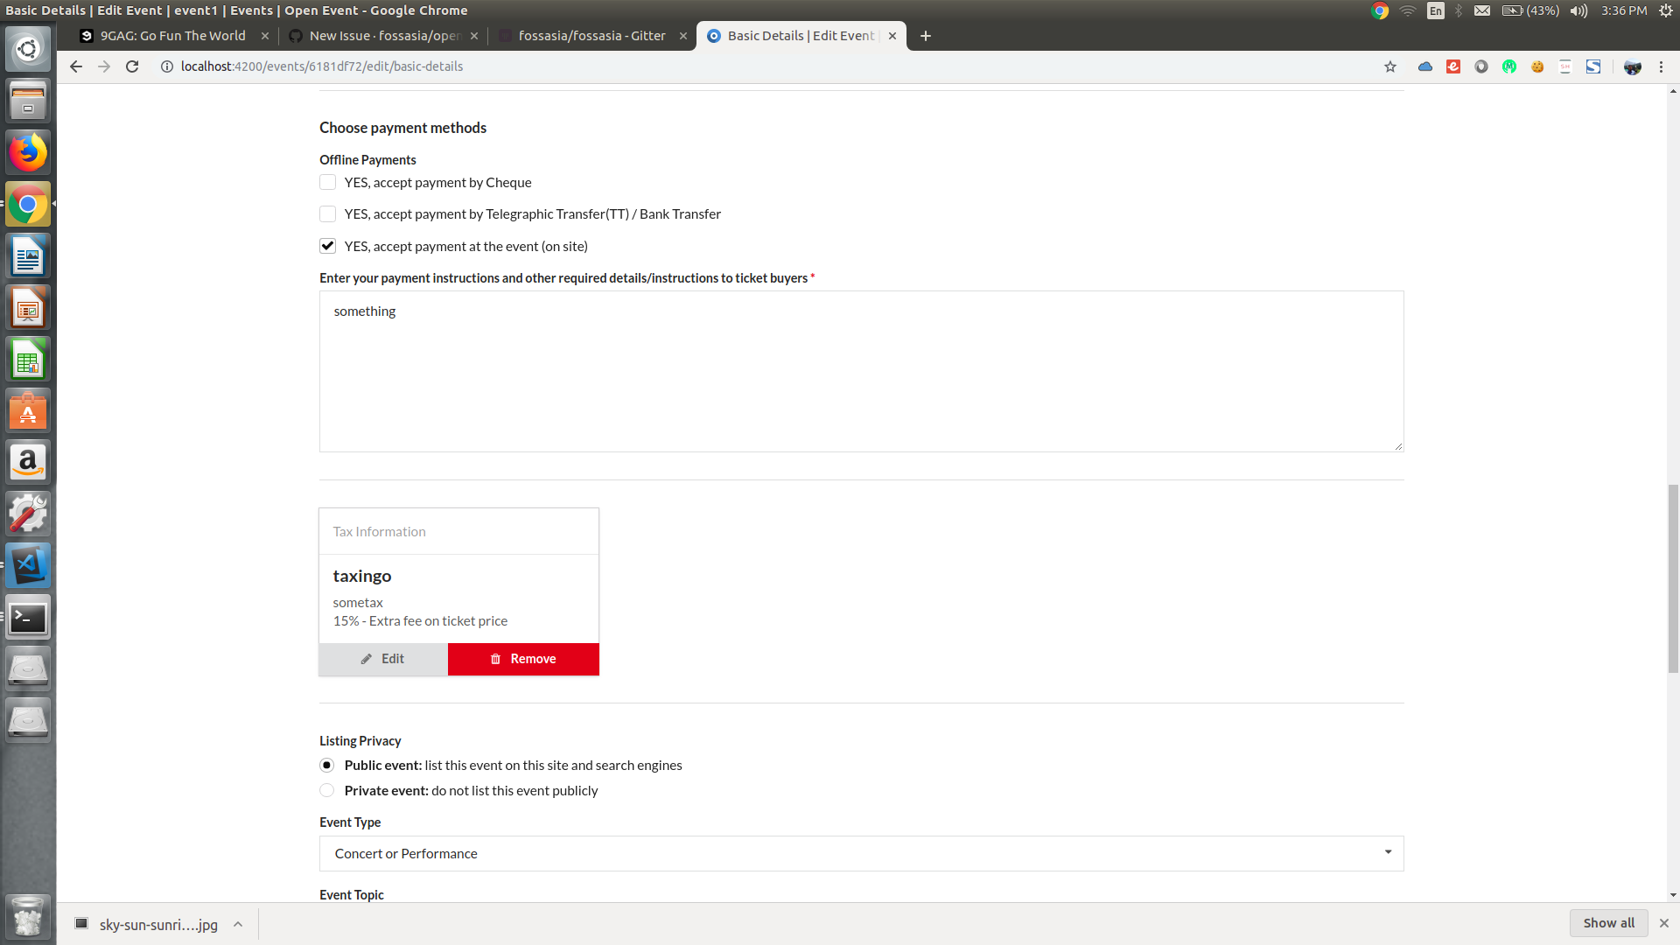View site information icon in address bar

(x=166, y=66)
